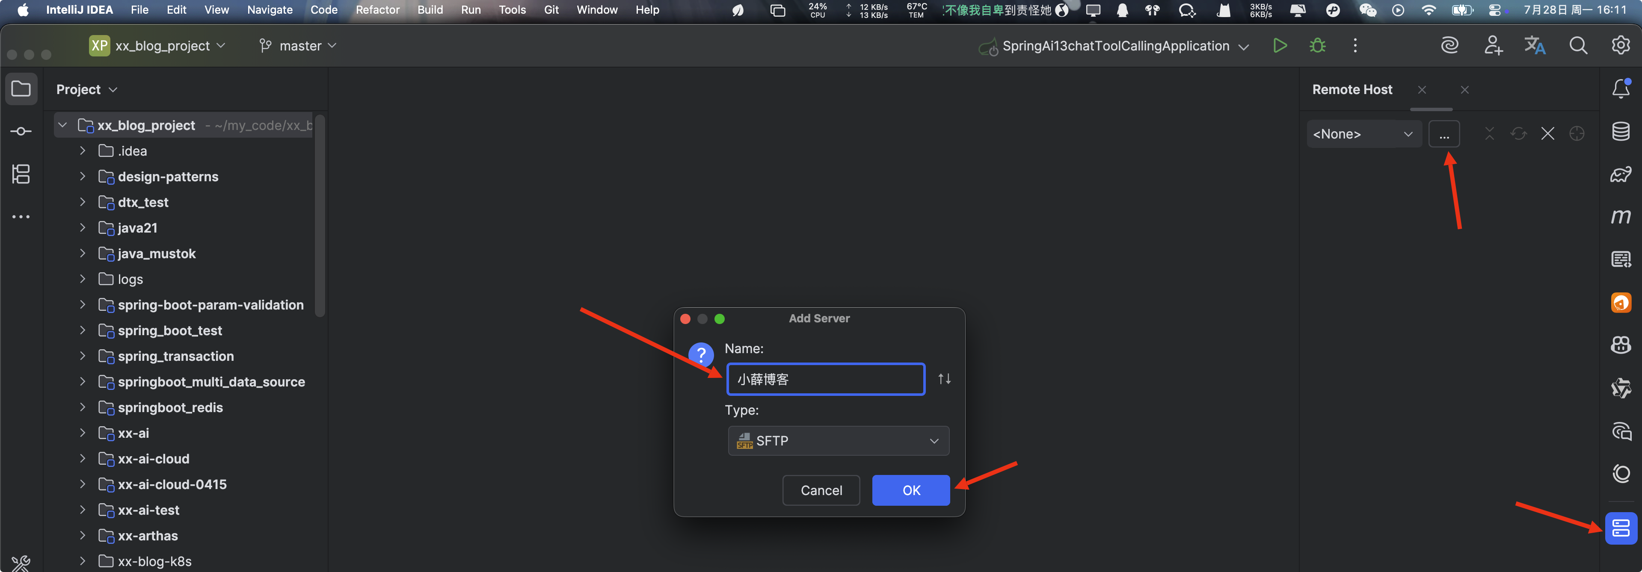The width and height of the screenshot is (1642, 572).
Task: Open Structure tool window icon
Action: click(21, 174)
